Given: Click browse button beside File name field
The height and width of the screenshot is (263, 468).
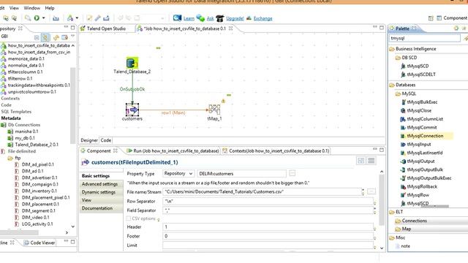Looking at the screenshot, I should click(371, 191).
